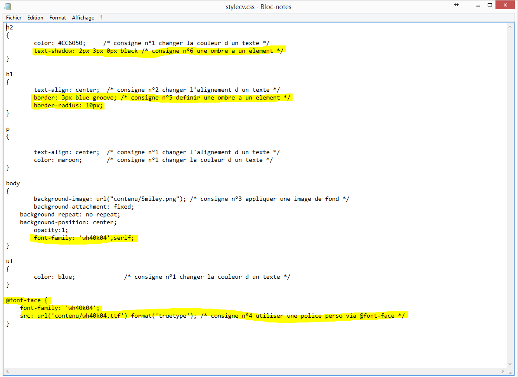The image size is (518, 377).
Task: Open the Fichier menu
Action: [13, 18]
